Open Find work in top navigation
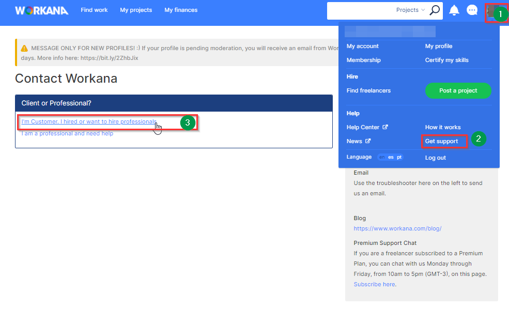 (94, 10)
